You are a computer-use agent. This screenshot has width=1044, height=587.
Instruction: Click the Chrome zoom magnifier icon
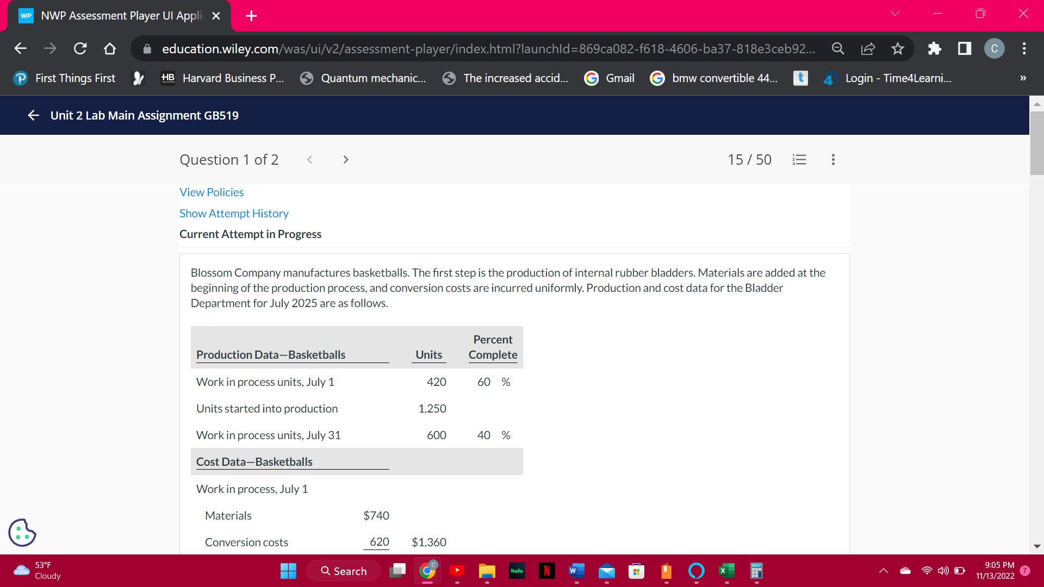tap(838, 49)
